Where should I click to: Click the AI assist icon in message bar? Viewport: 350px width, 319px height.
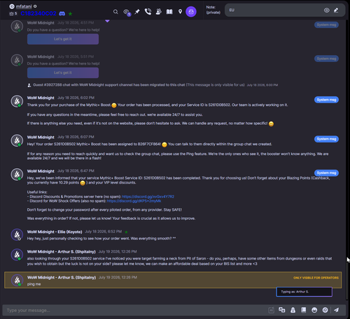[272, 310]
